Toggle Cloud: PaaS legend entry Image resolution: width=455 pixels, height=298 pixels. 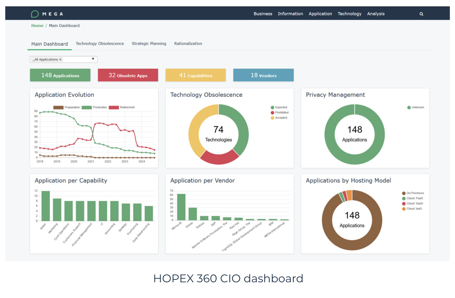(412, 198)
